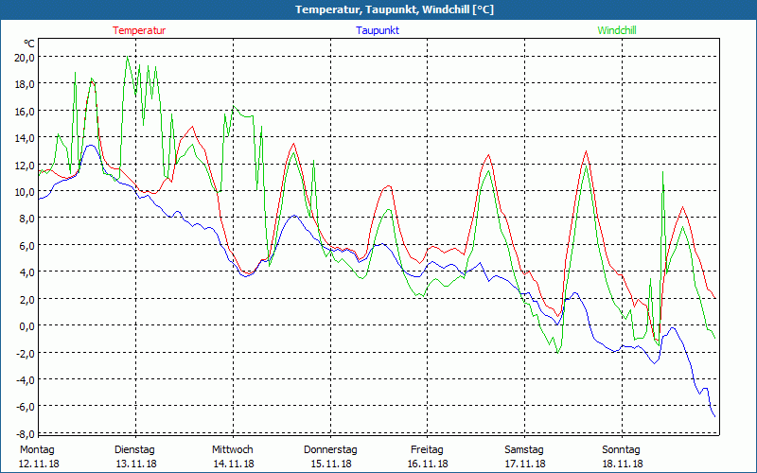Select the Sonntag day label
Screen dimensions: 757x473
tap(622, 449)
